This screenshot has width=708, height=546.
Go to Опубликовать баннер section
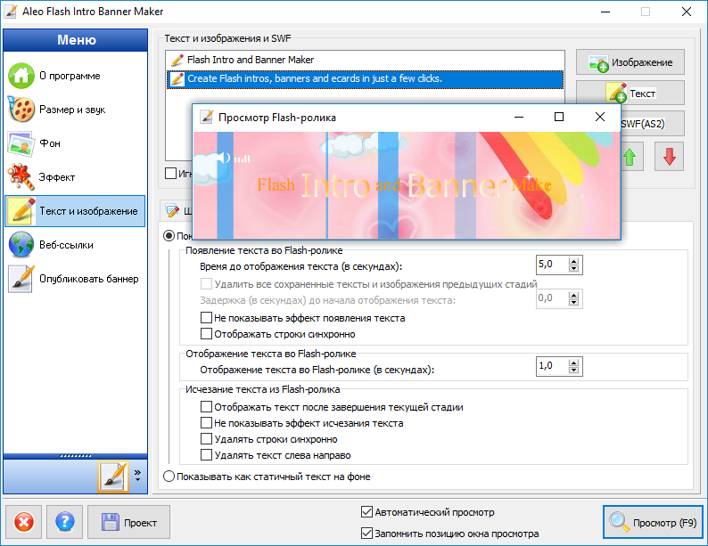click(x=75, y=279)
